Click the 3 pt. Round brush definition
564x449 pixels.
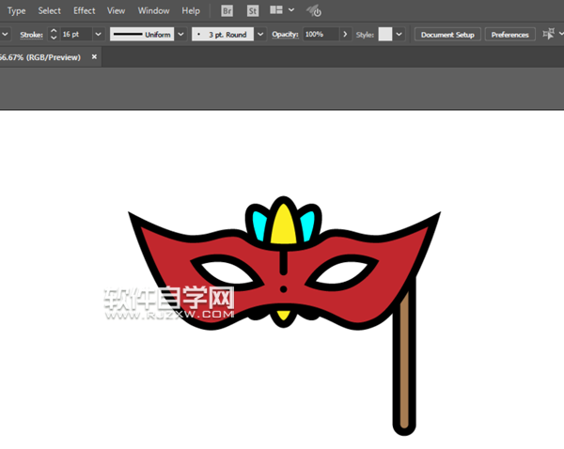pos(223,34)
